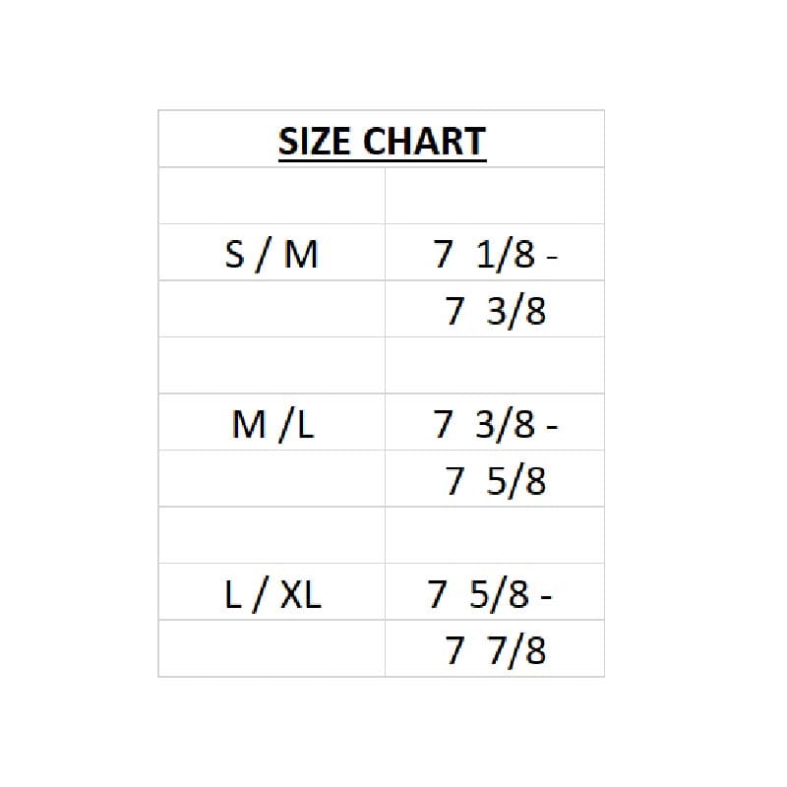The image size is (787, 787).
Task: Select the blank cell directly below M /L
Action: click(272, 479)
